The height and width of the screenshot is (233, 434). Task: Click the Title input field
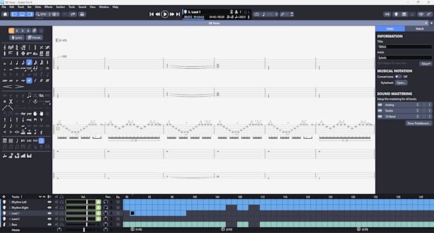pyautogui.click(x=405, y=46)
